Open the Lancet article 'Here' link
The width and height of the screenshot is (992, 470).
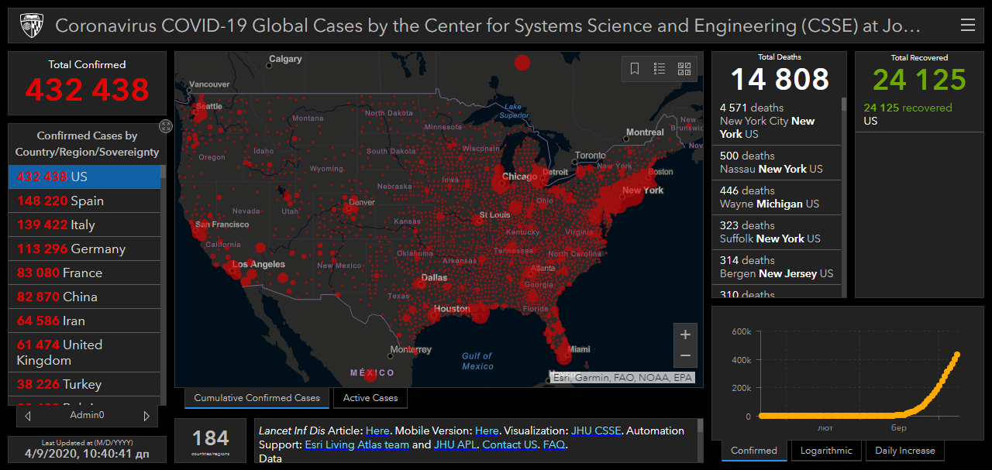[377, 431]
